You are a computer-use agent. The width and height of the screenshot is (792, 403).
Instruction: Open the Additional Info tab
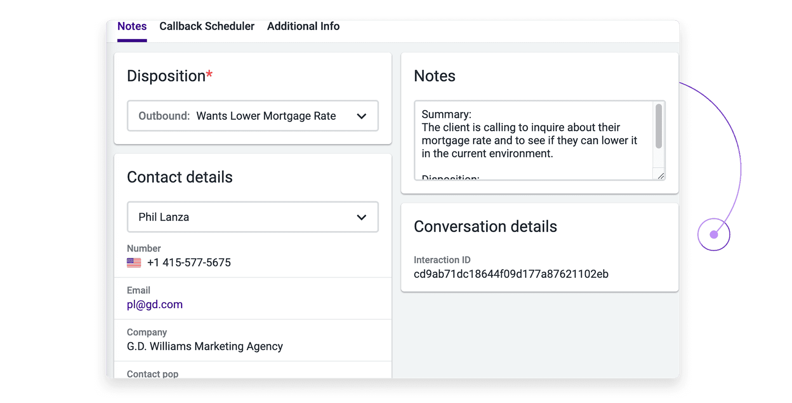(303, 26)
